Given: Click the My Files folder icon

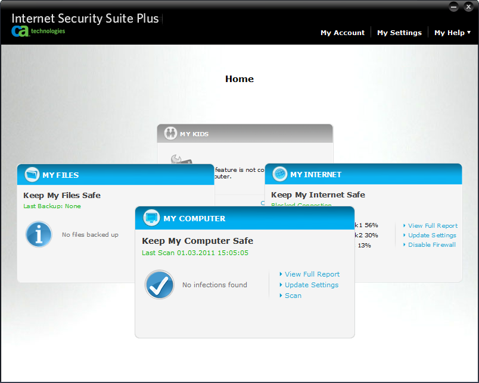Looking at the screenshot, I should coord(32,175).
